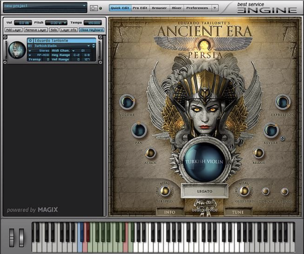Screen dimensions: 304x254
Task: Click the Remove Layer button
Action: (36, 30)
